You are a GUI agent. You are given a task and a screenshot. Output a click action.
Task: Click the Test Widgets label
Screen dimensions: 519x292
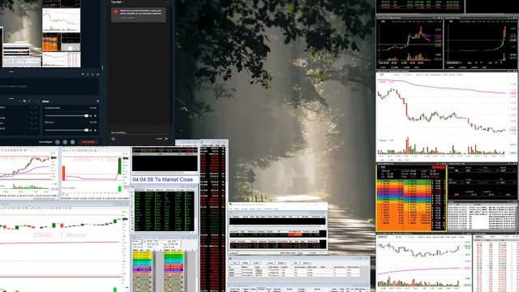pyautogui.click(x=45, y=142)
